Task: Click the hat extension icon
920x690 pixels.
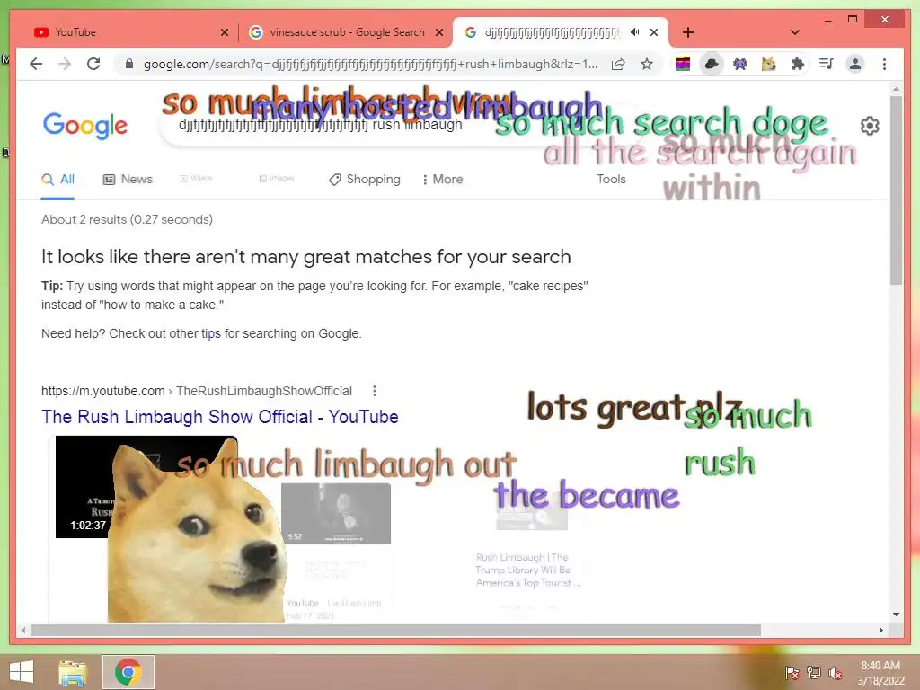Action: tap(712, 64)
